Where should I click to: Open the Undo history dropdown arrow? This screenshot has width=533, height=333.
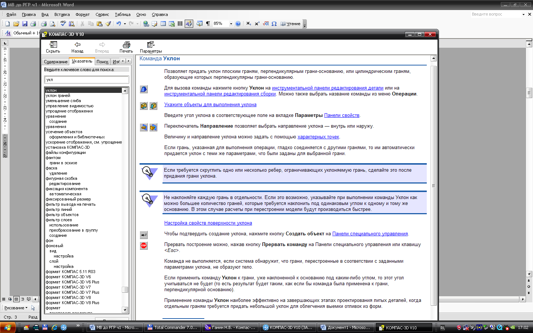(125, 24)
